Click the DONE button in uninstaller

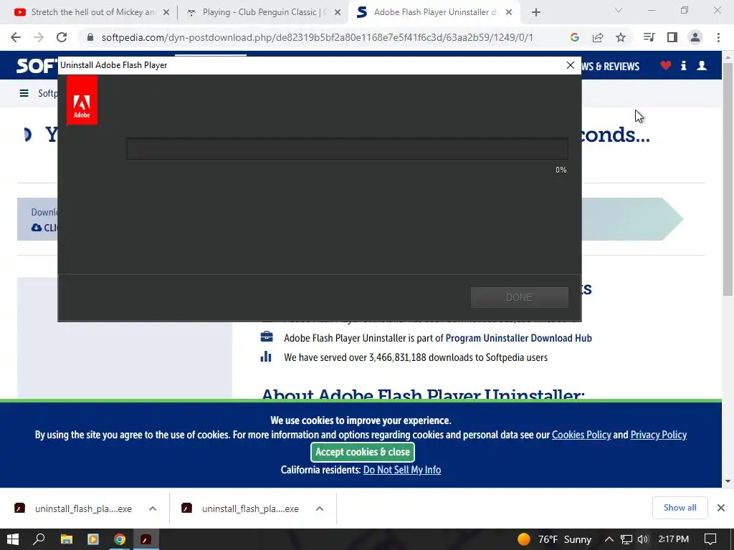[519, 297]
